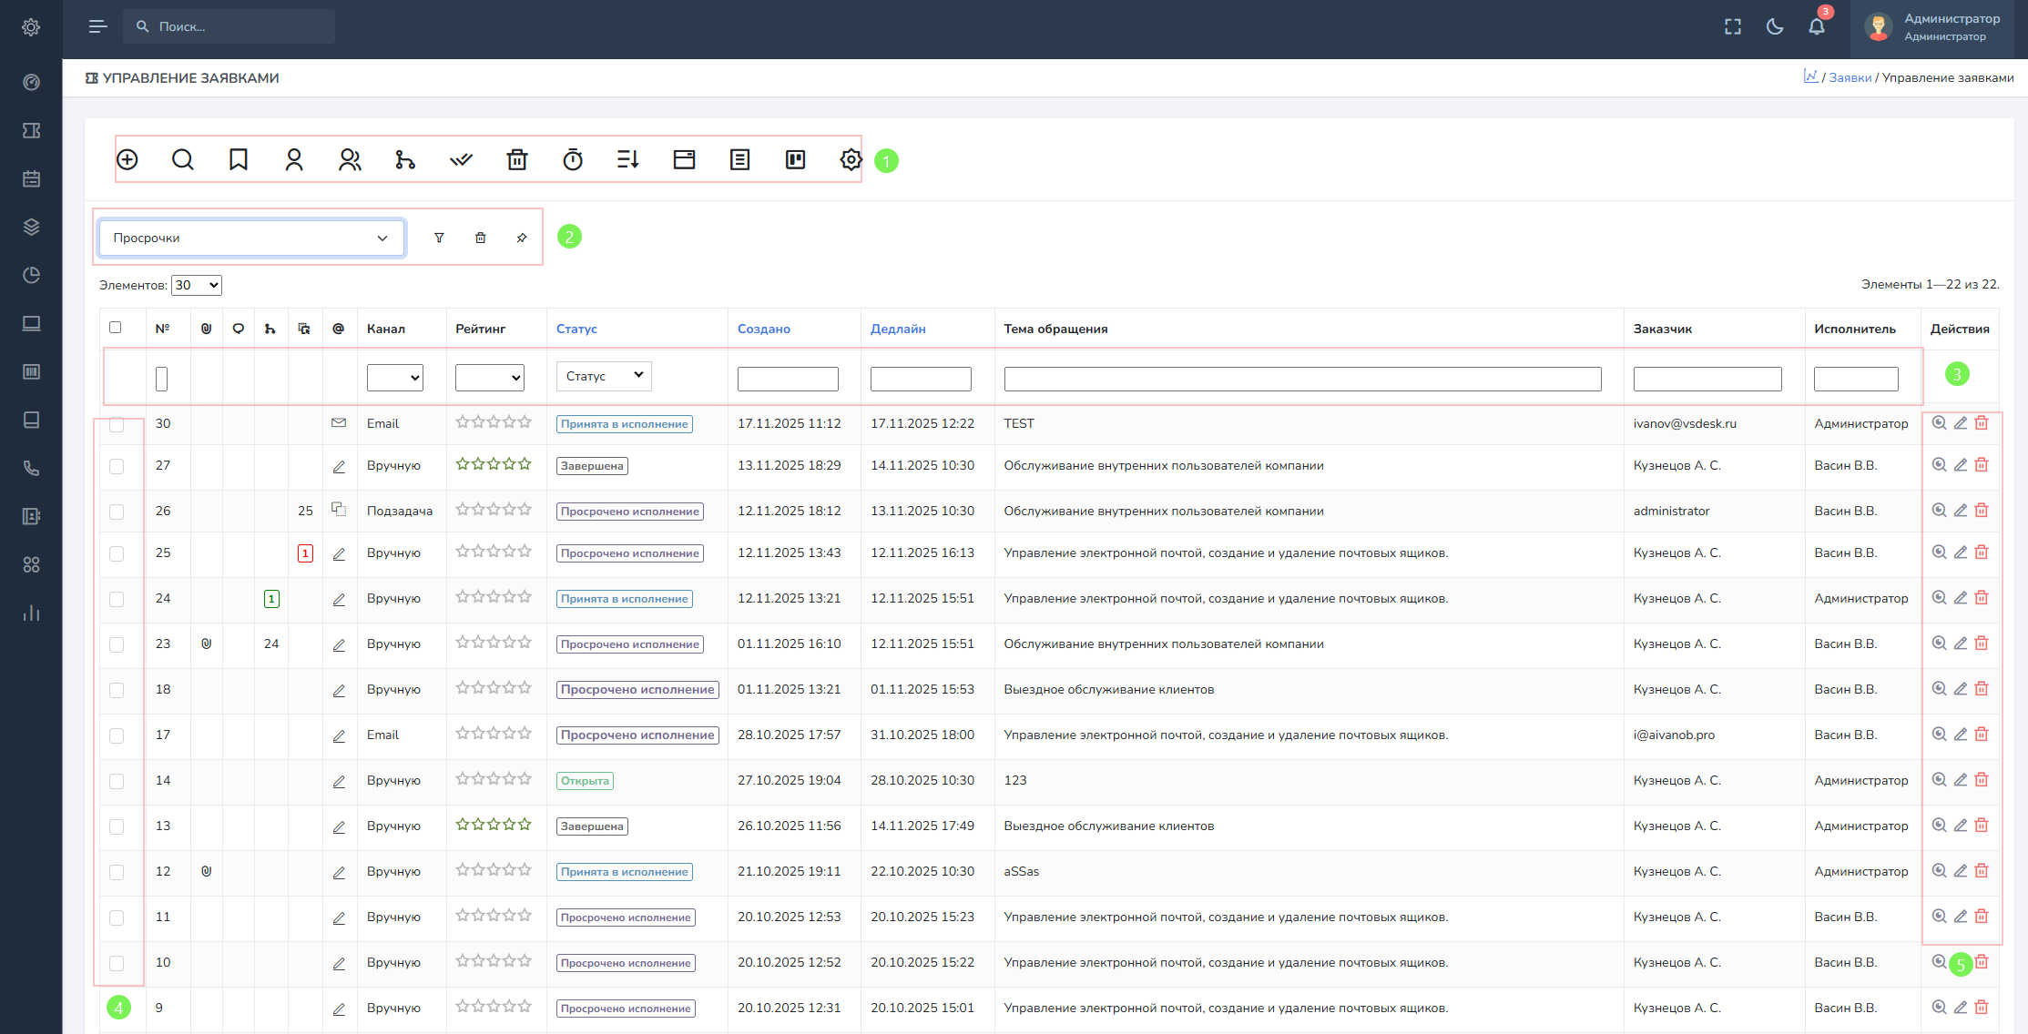
Task: Open the kanban board view icon
Action: pyautogui.click(x=795, y=160)
